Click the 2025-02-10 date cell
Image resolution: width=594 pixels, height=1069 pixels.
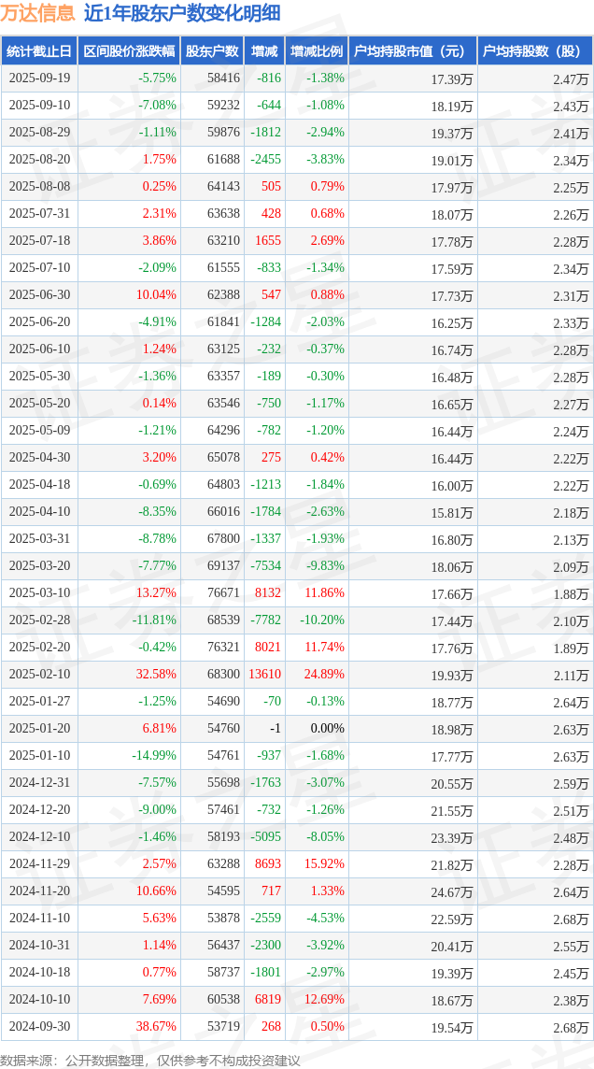point(39,675)
